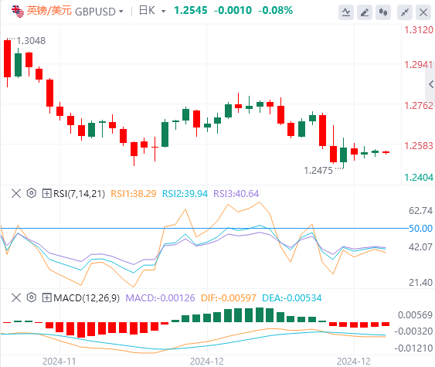Expand the RSI panel with plus icon
The image size is (435, 367).
46,193
